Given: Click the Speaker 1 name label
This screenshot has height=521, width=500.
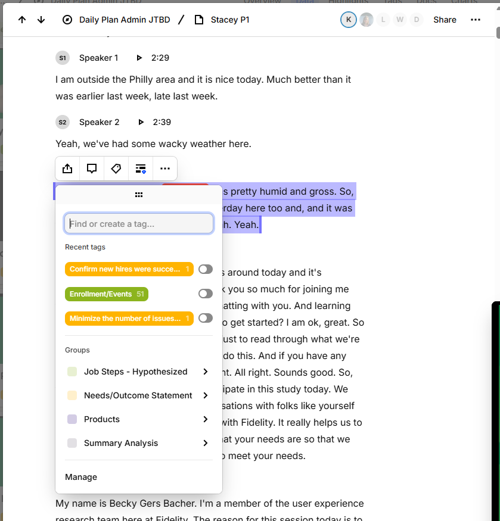Looking at the screenshot, I should 98,58.
